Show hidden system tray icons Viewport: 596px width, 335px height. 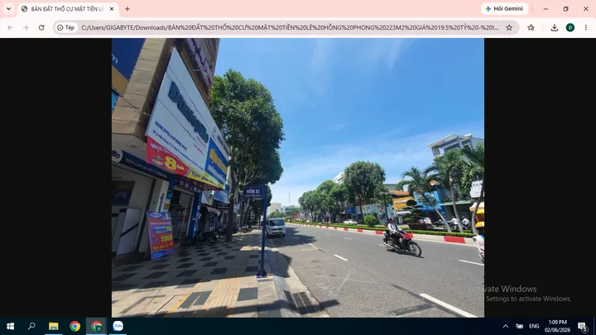coord(505,326)
